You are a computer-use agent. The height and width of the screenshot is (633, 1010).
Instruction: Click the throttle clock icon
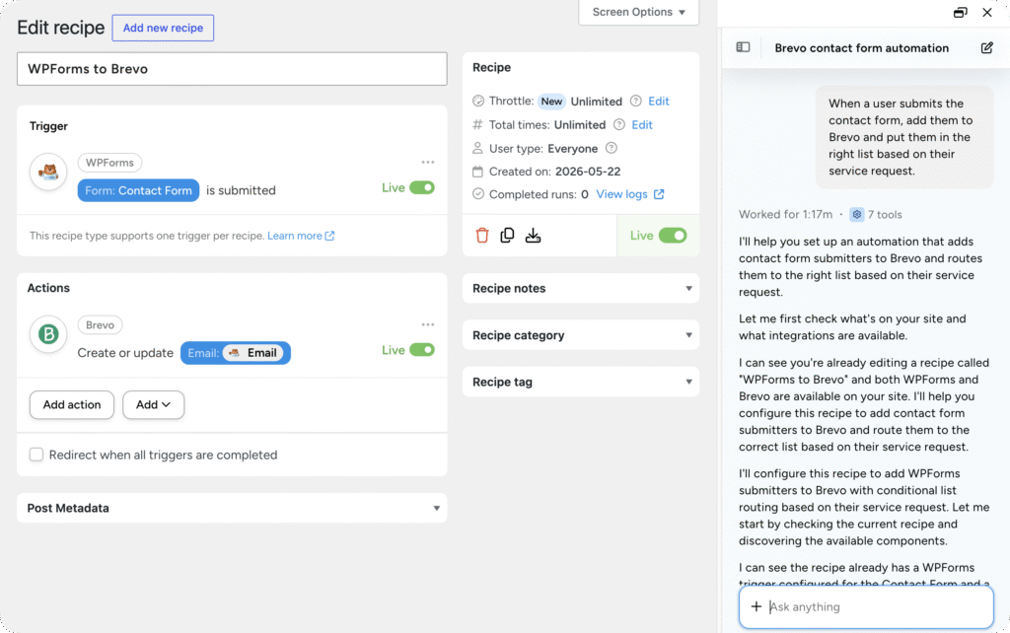tap(478, 102)
